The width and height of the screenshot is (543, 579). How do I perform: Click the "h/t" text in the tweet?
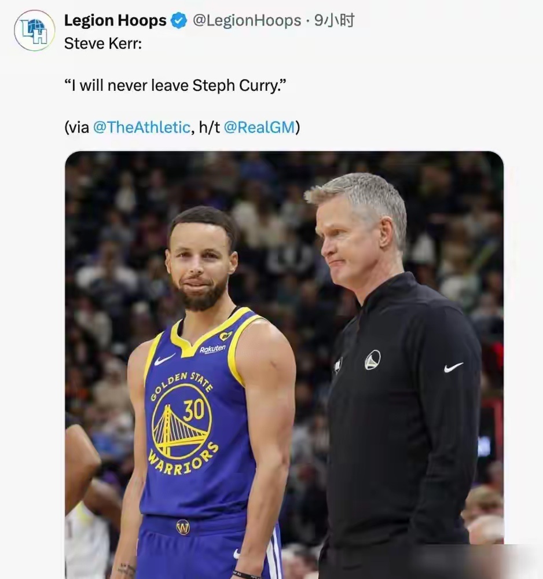tap(208, 127)
